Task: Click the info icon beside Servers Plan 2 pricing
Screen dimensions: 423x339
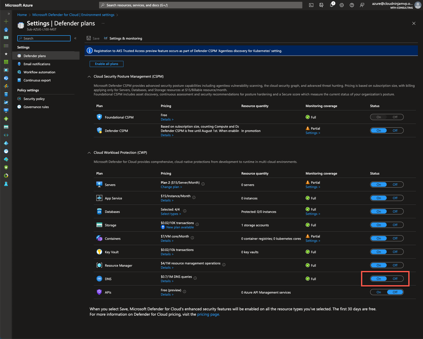Action: [x=203, y=184]
